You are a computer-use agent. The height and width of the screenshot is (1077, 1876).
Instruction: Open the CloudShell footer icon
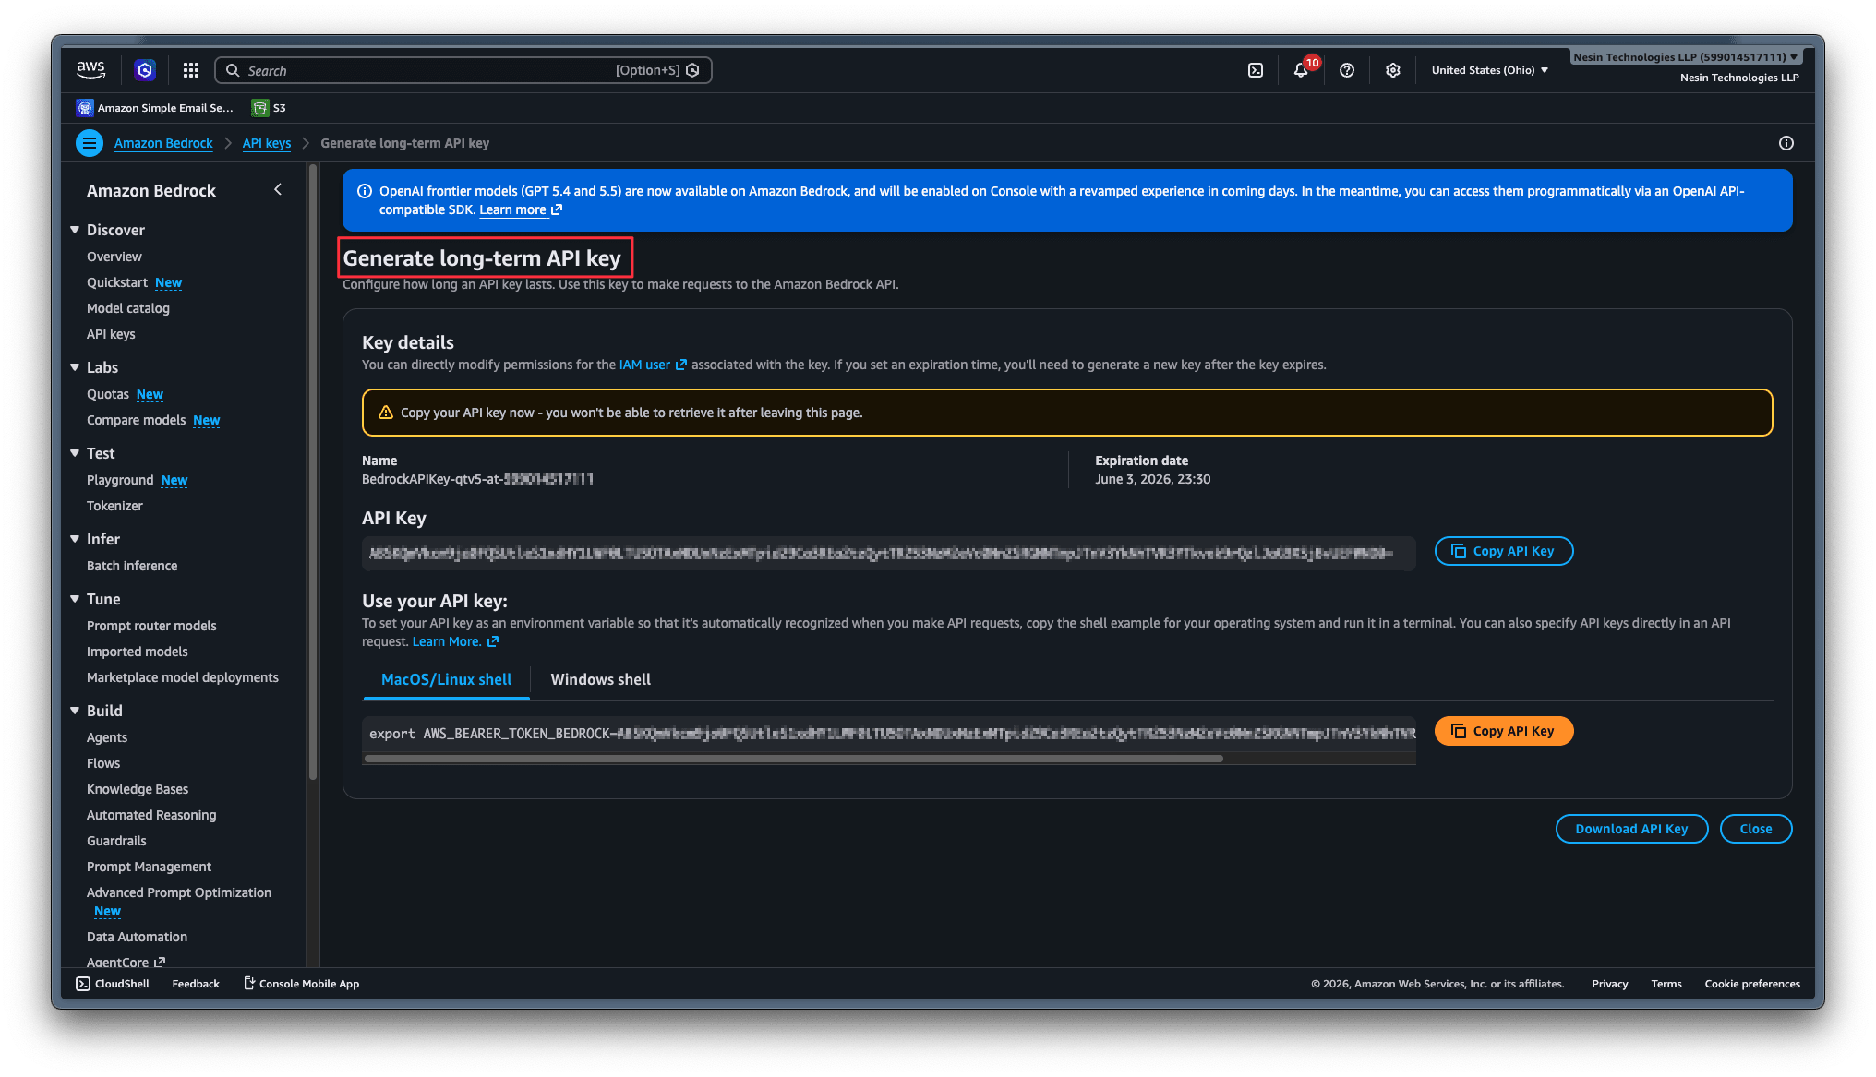coord(113,984)
